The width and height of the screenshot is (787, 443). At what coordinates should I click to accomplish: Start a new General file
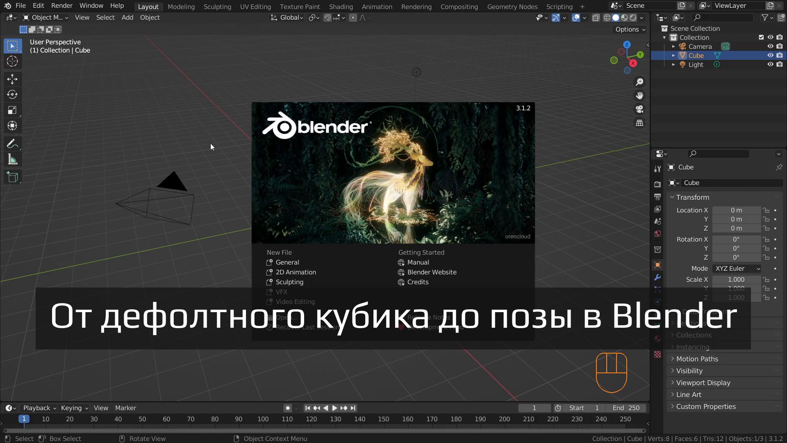[287, 262]
